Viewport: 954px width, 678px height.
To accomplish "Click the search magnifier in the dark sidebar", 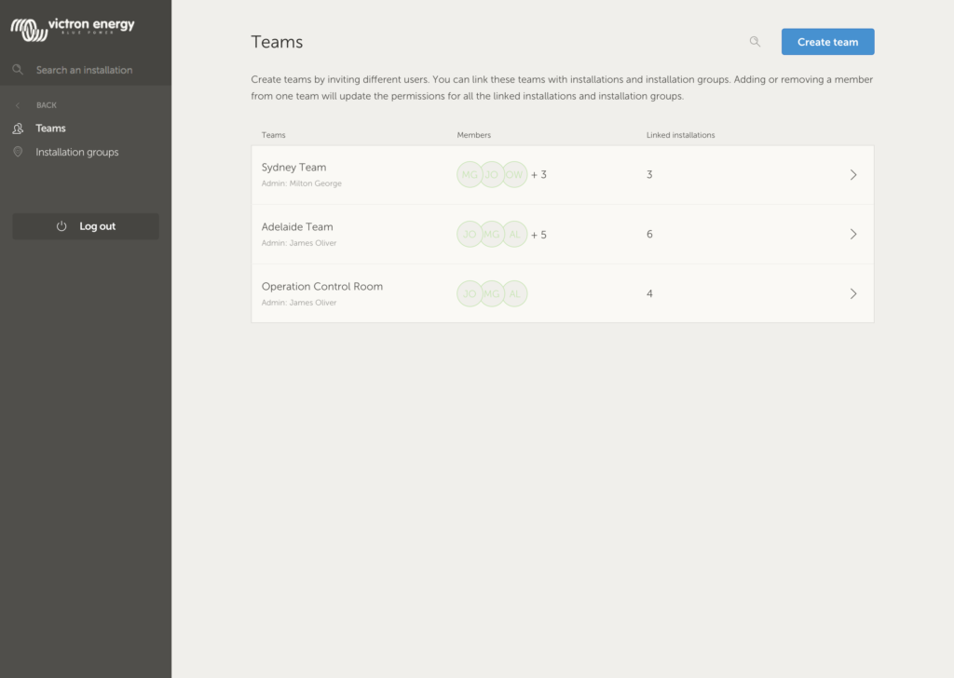I will pos(18,69).
